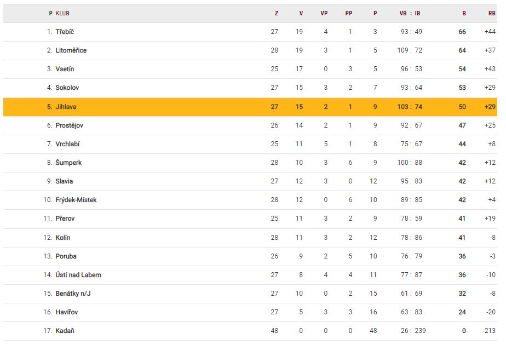506x345 pixels.
Task: Open the Frýdek-Místek club link
Action: [76, 200]
